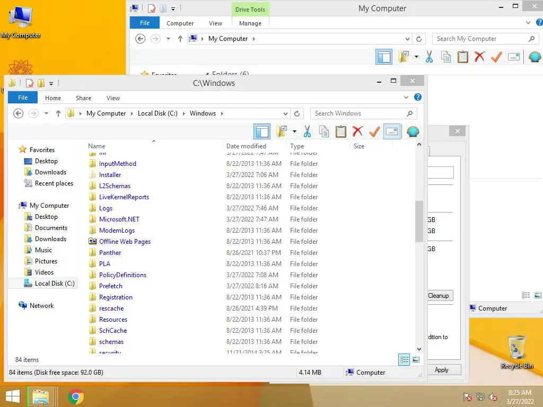This screenshot has width=543, height=407.
Task: Expand ribbon chevron in My Computer window
Action: pyautogui.click(x=528, y=22)
